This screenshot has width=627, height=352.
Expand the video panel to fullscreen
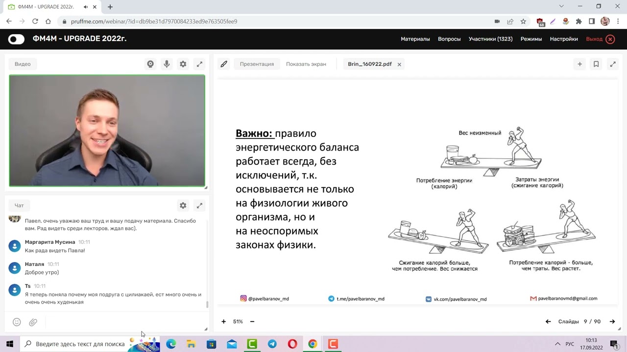pyautogui.click(x=199, y=64)
